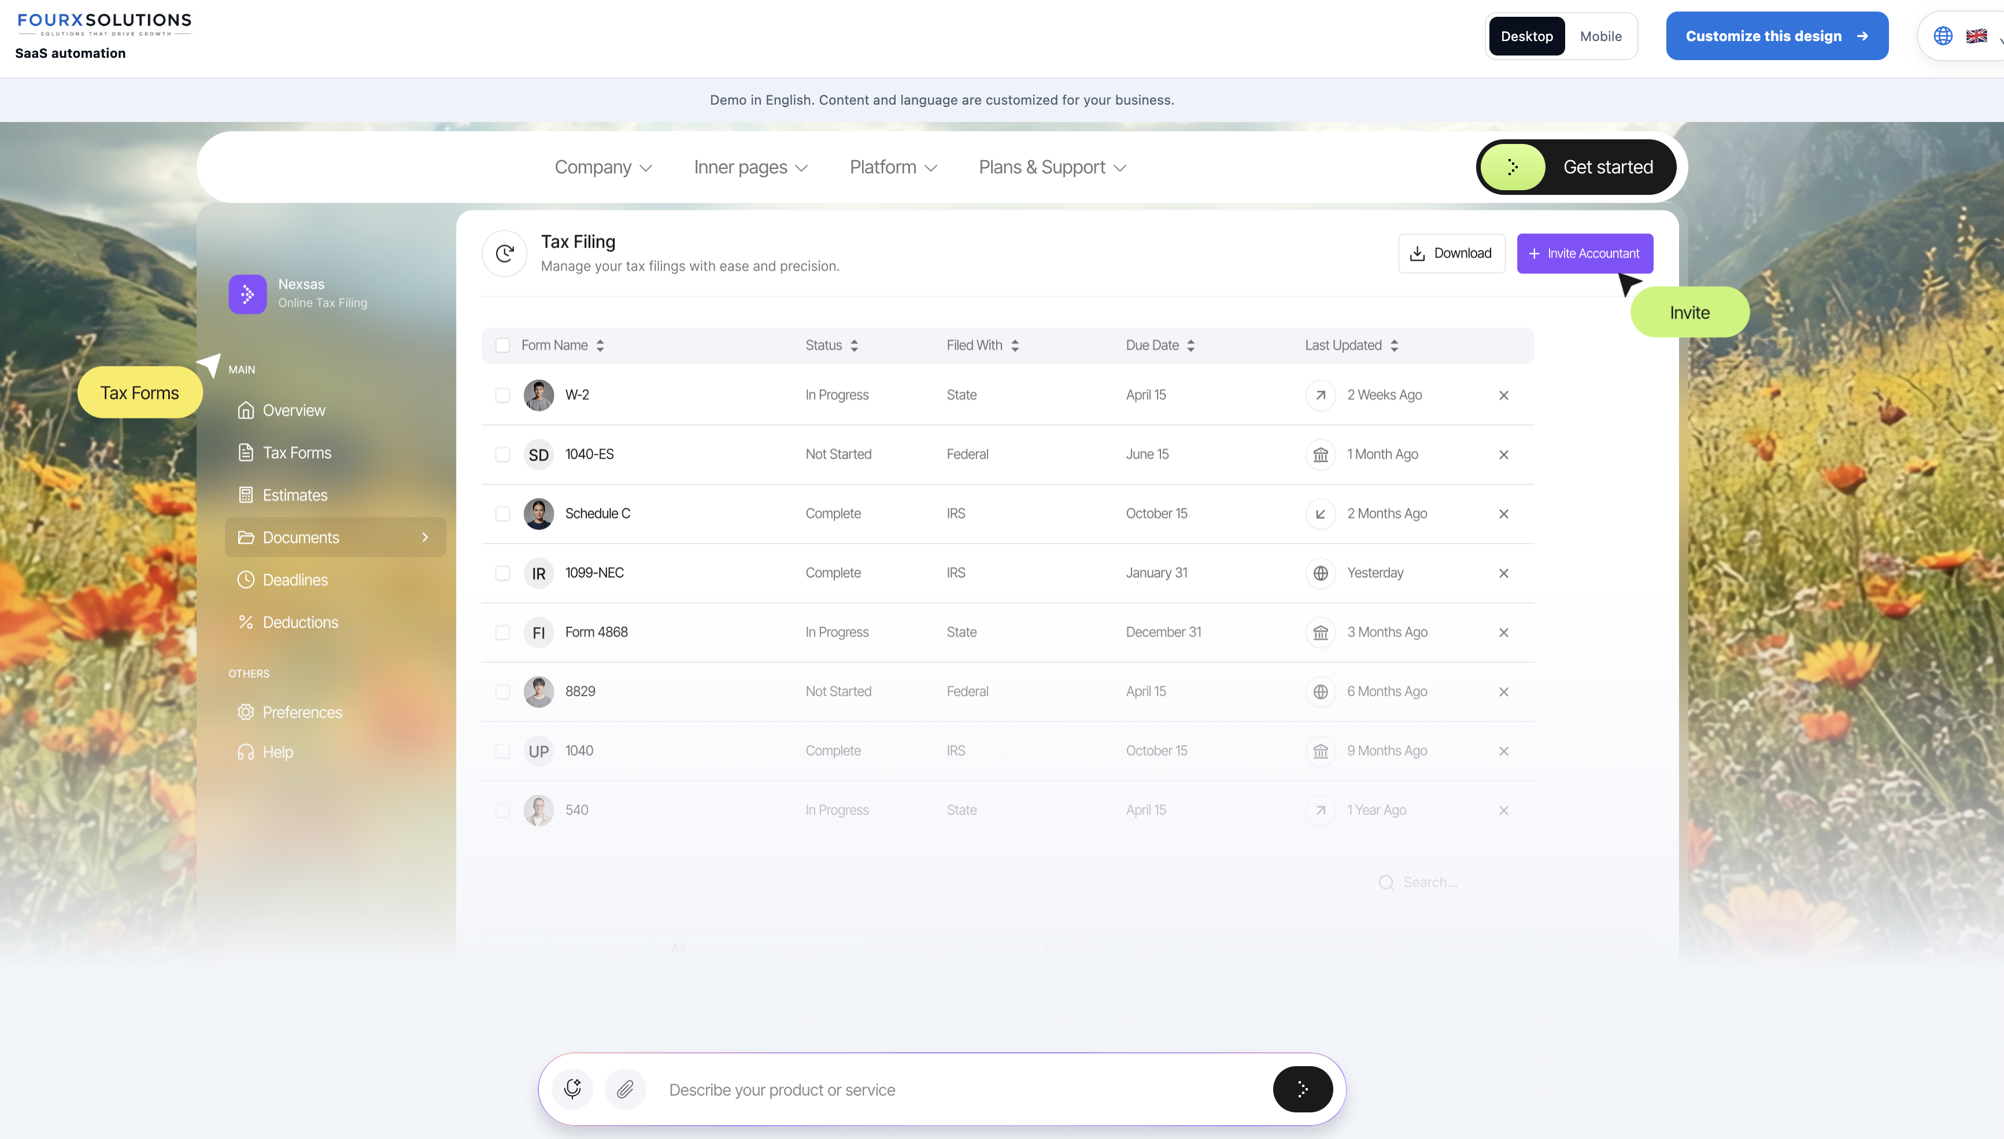Click the Search field below the table
Viewport: 2004px width, 1139px height.
(1510, 882)
